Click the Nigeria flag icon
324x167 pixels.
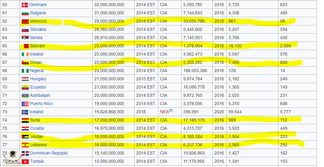25,71
